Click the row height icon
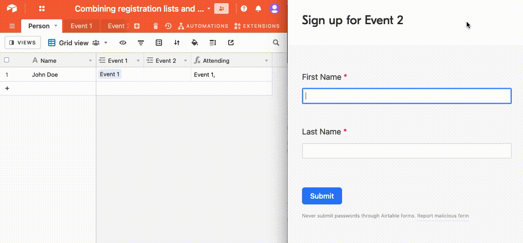Screen dimensions: 523x243 coord(213,43)
